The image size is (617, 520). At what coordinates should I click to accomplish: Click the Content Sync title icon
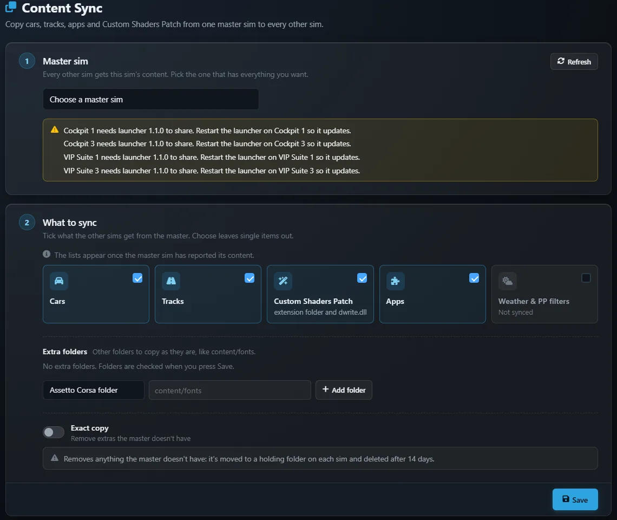11,7
